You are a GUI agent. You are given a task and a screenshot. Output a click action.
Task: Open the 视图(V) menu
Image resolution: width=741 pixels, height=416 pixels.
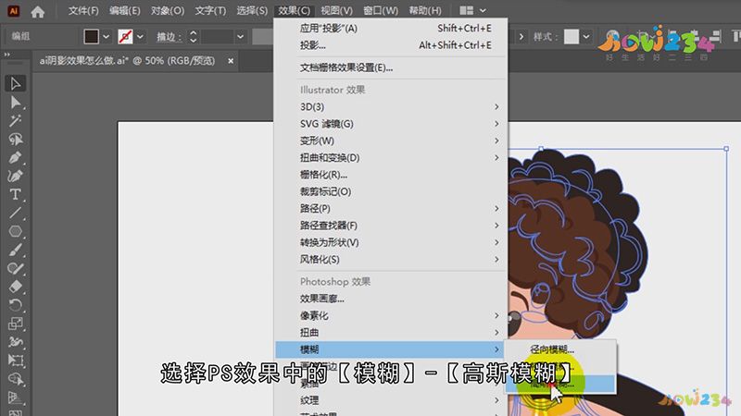pyautogui.click(x=336, y=10)
